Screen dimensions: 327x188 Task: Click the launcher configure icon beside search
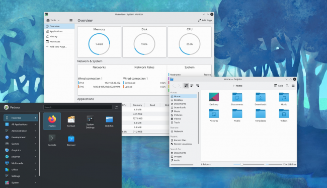(117, 107)
